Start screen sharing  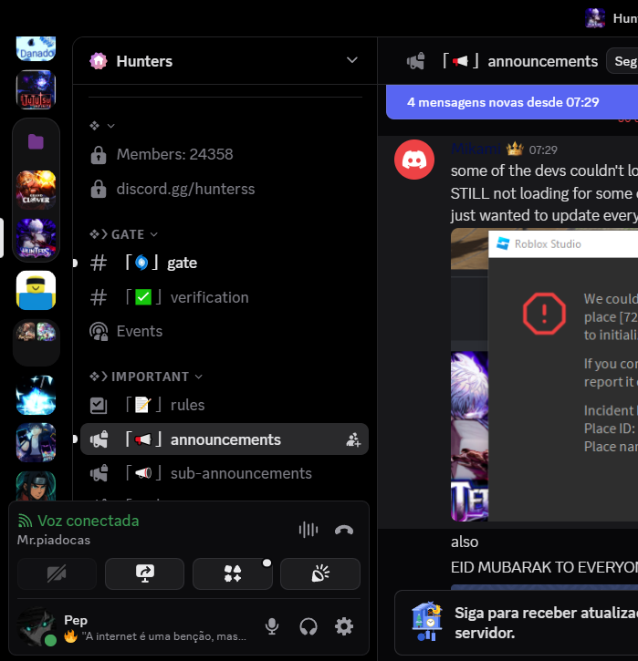coord(145,573)
